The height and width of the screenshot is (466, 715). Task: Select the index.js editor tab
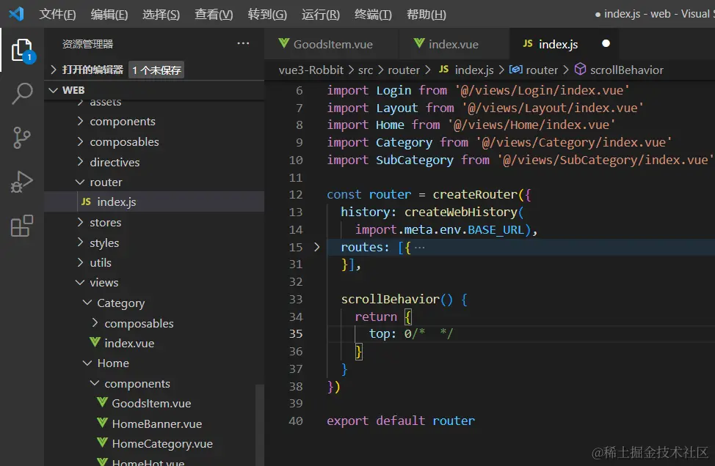pos(565,44)
